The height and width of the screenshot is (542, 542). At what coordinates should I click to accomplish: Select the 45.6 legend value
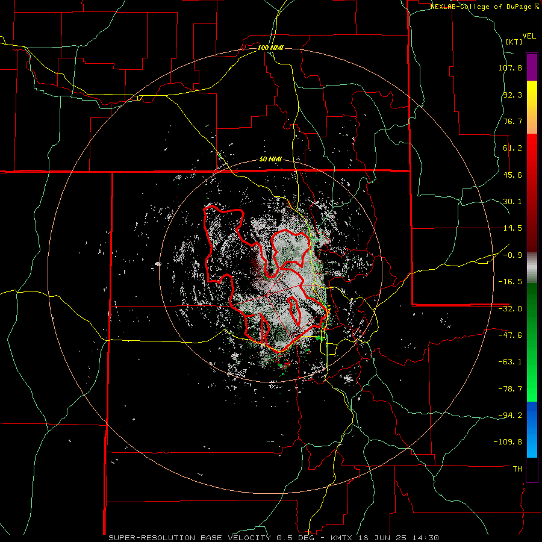tap(512, 175)
